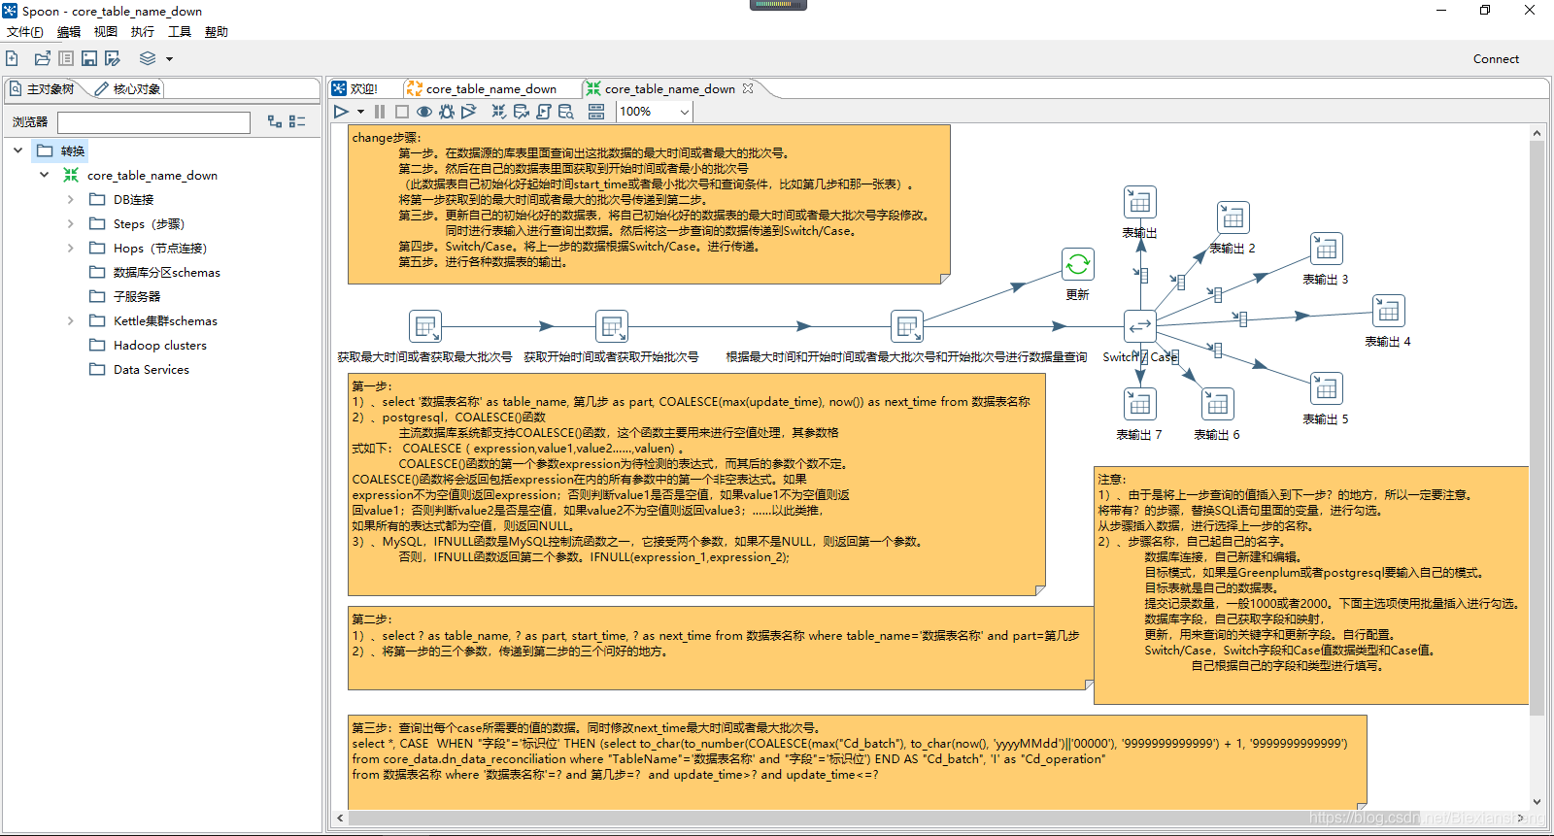Save the current transformation
The height and width of the screenshot is (836, 1554).
click(89, 58)
